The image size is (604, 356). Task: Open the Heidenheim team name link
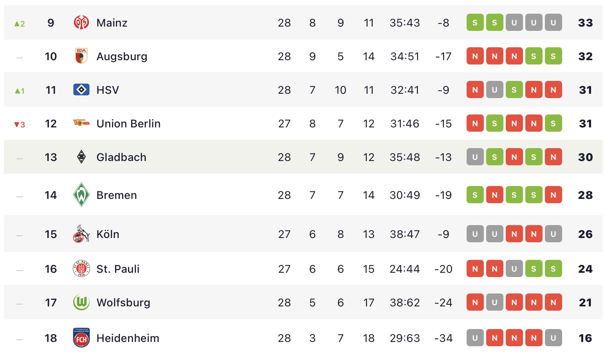[128, 338]
